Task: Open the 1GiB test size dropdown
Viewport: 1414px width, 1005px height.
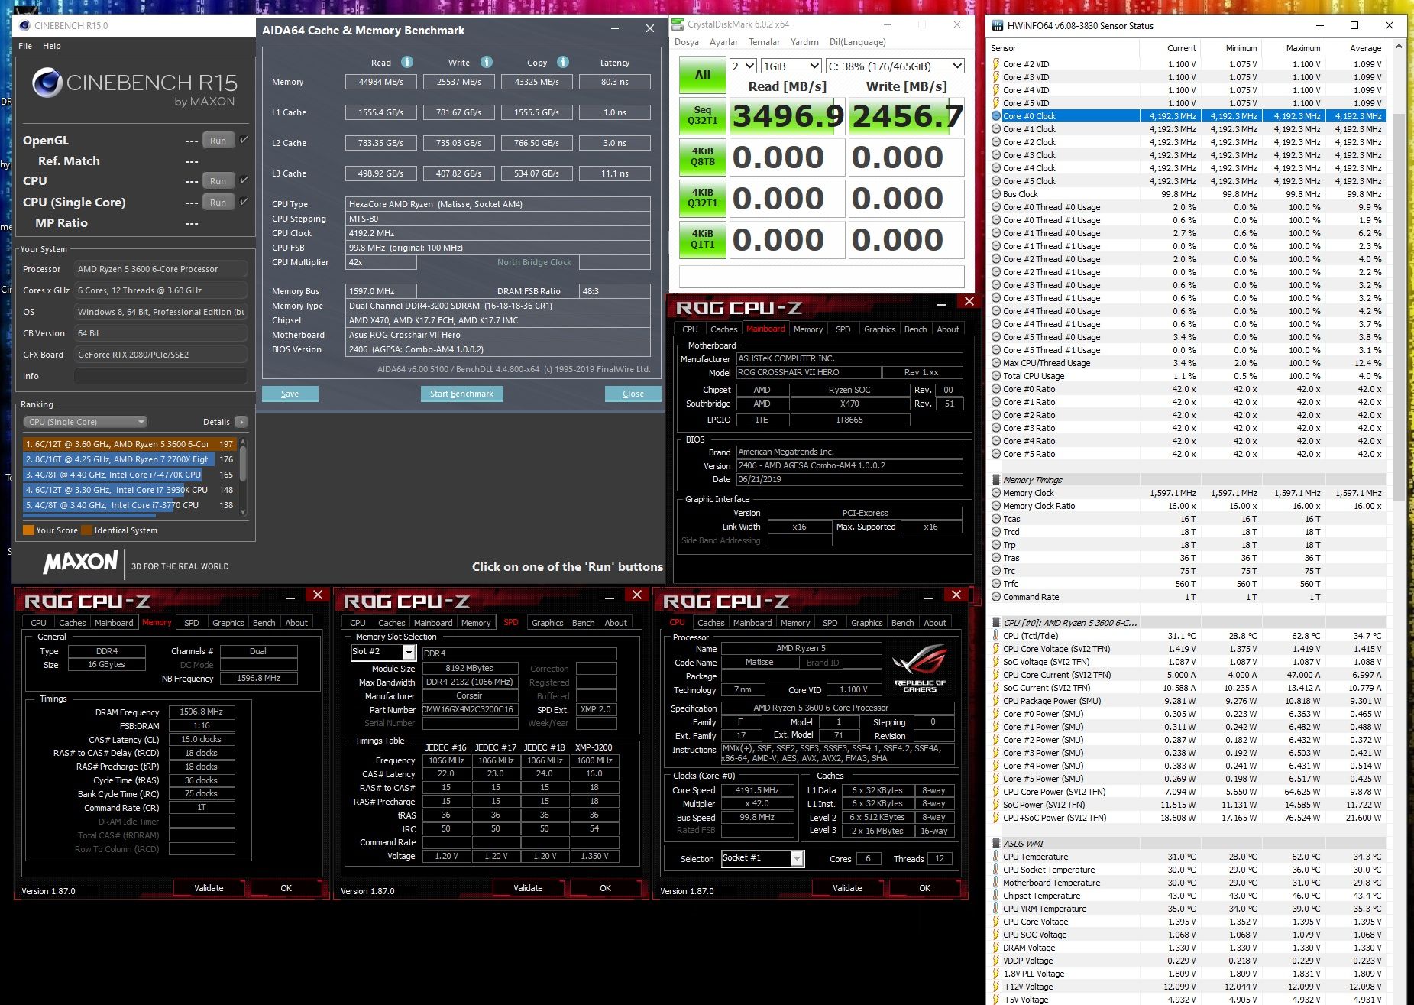Action: click(791, 66)
